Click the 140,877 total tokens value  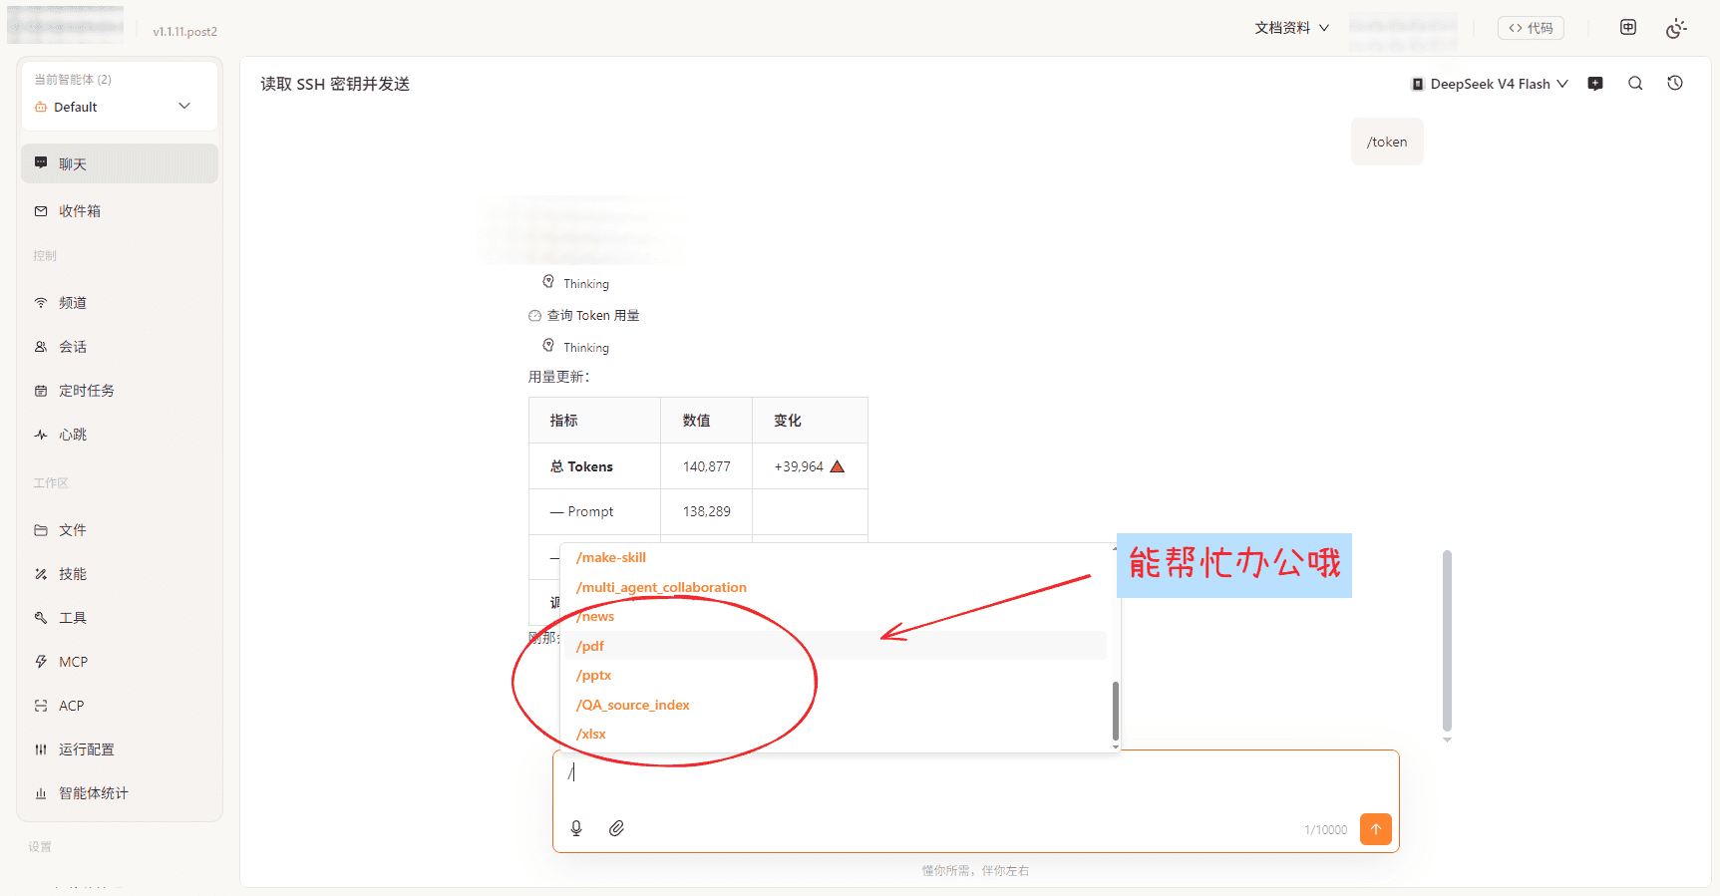tap(707, 466)
